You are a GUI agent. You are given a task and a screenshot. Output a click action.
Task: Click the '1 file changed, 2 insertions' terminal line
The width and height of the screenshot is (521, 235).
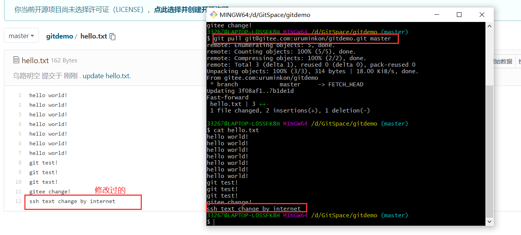click(x=290, y=111)
